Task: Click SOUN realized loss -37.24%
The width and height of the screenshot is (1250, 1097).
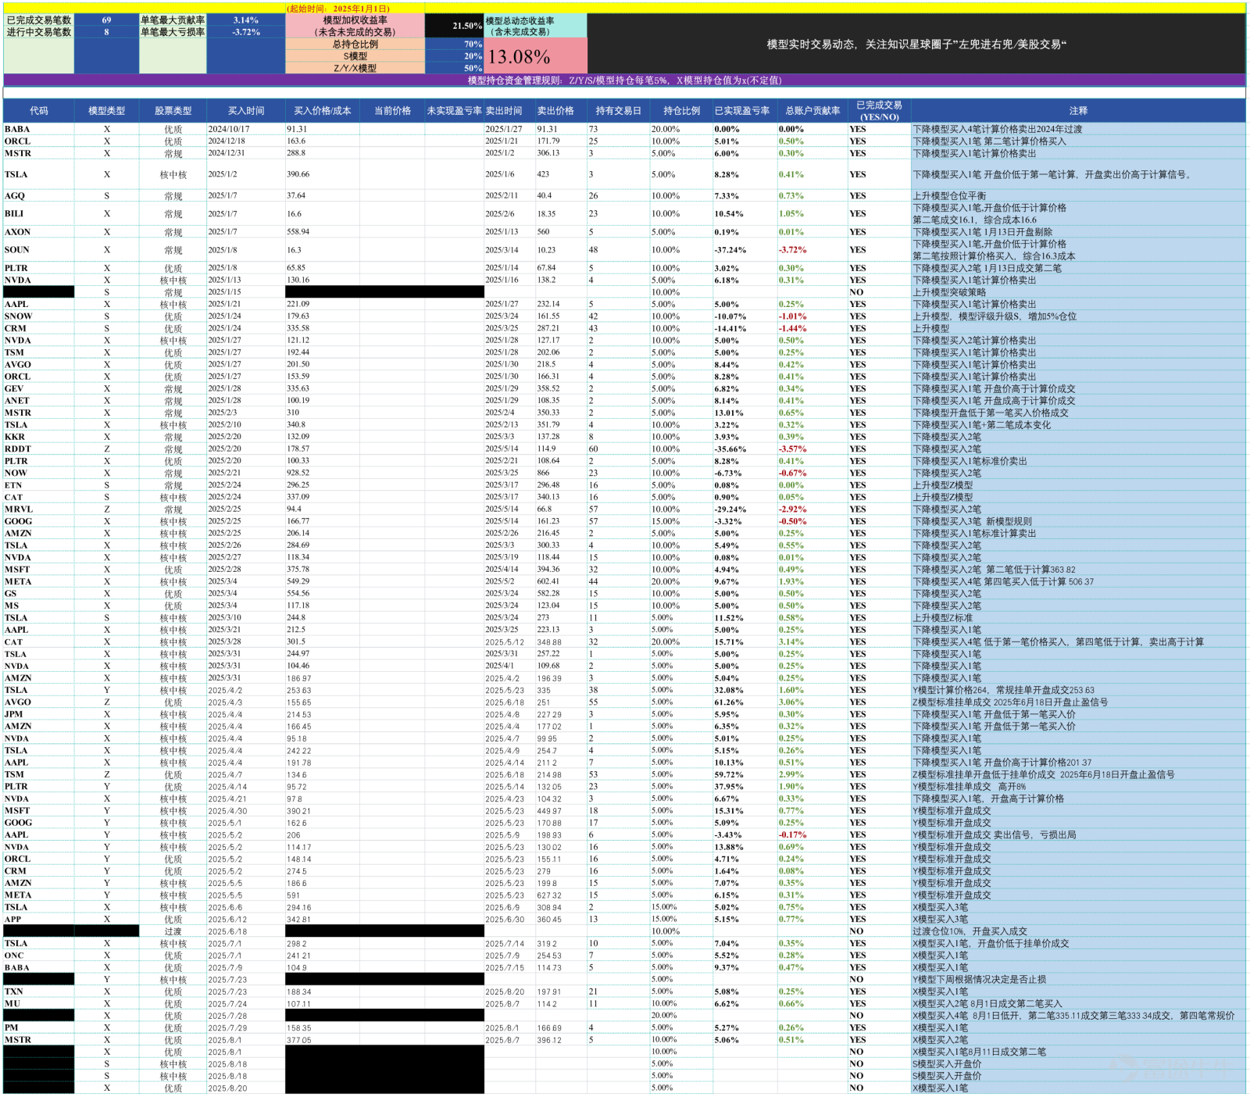Action: pos(745,250)
